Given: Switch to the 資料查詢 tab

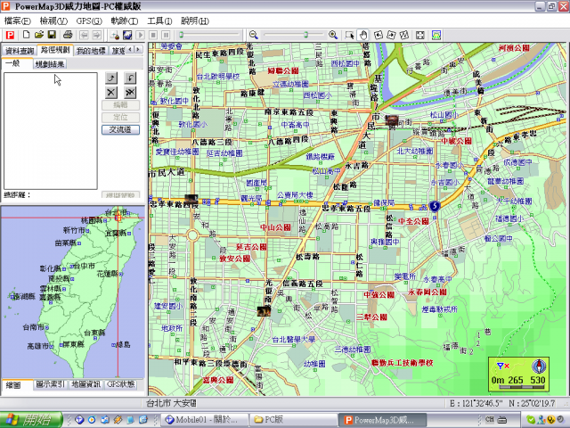Looking at the screenshot, I should [x=20, y=51].
